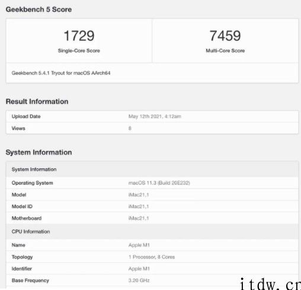Screen dimensions: 301x290
Task: Click the 3.20 GHz frequency value
Action: pos(139,281)
